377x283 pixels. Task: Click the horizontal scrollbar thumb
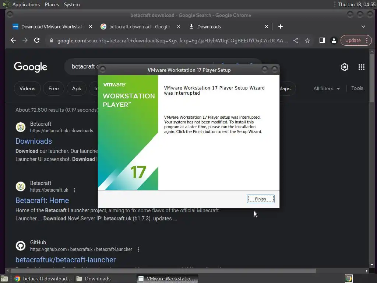click(162, 271)
